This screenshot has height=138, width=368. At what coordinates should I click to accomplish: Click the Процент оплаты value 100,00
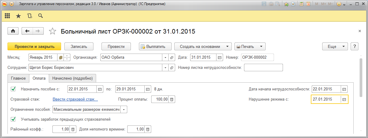click(160, 99)
